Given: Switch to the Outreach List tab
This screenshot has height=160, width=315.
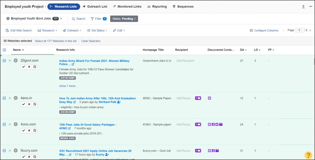Looking at the screenshot, I should 95,7.
